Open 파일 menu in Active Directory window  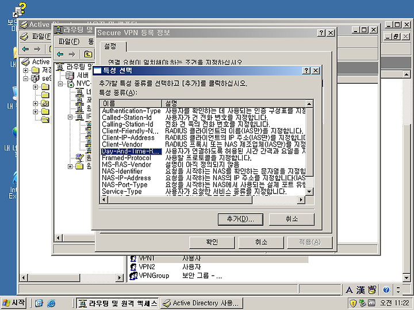tap(41, 36)
